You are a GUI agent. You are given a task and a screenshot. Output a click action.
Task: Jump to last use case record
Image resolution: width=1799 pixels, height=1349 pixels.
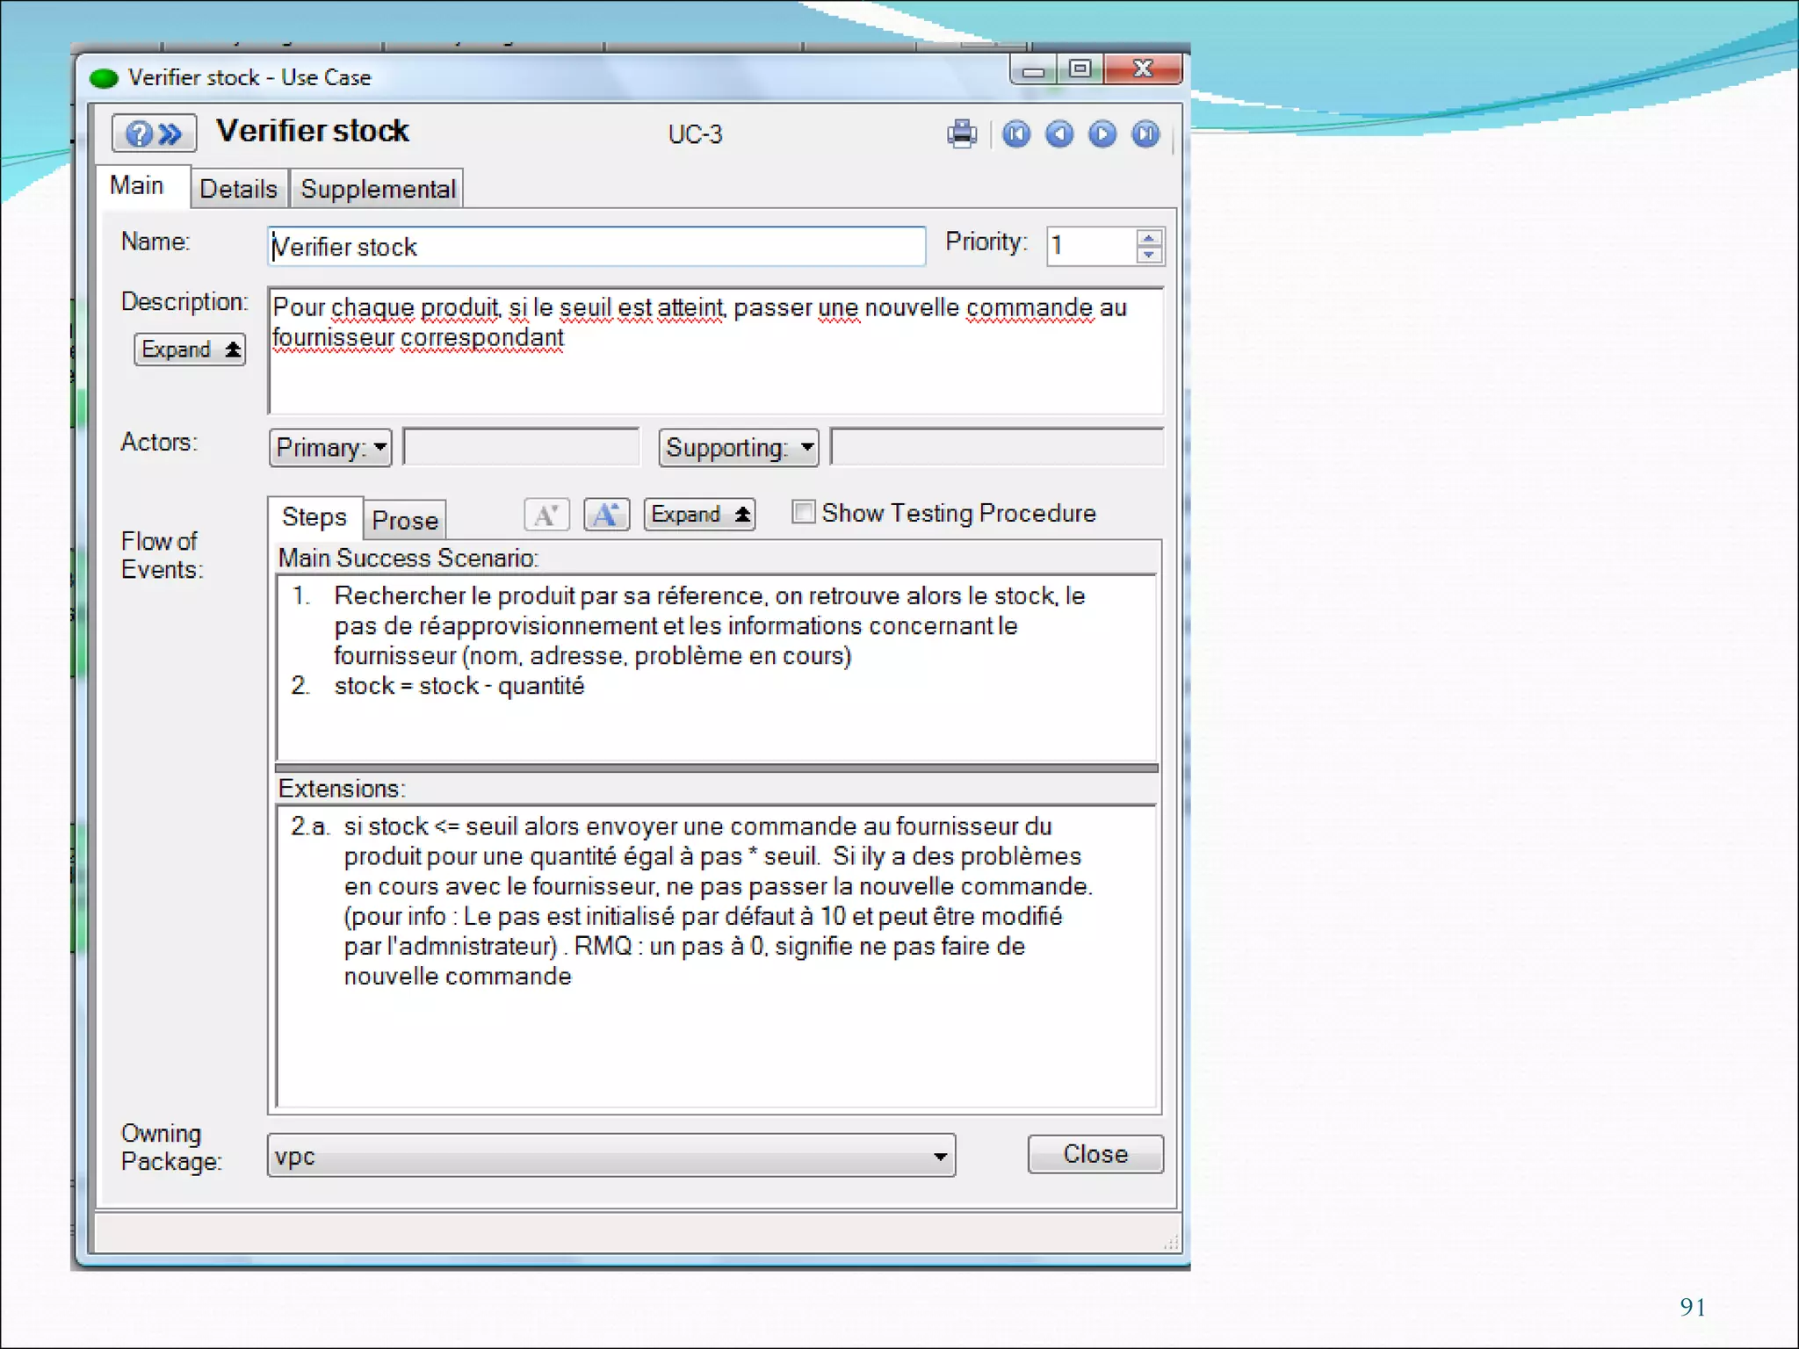[x=1145, y=134]
